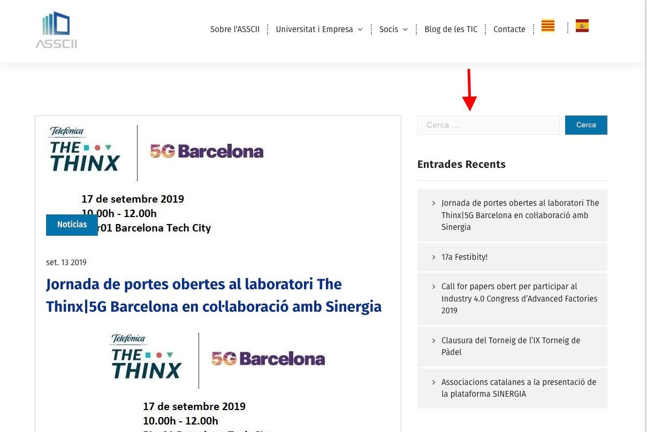Open recent entry 17a Festibity!
Screen dimensions: 647x432
(465, 257)
